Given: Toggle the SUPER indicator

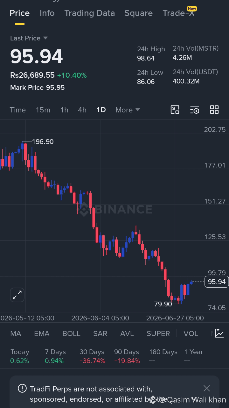Looking at the screenshot, I should coord(158,333).
